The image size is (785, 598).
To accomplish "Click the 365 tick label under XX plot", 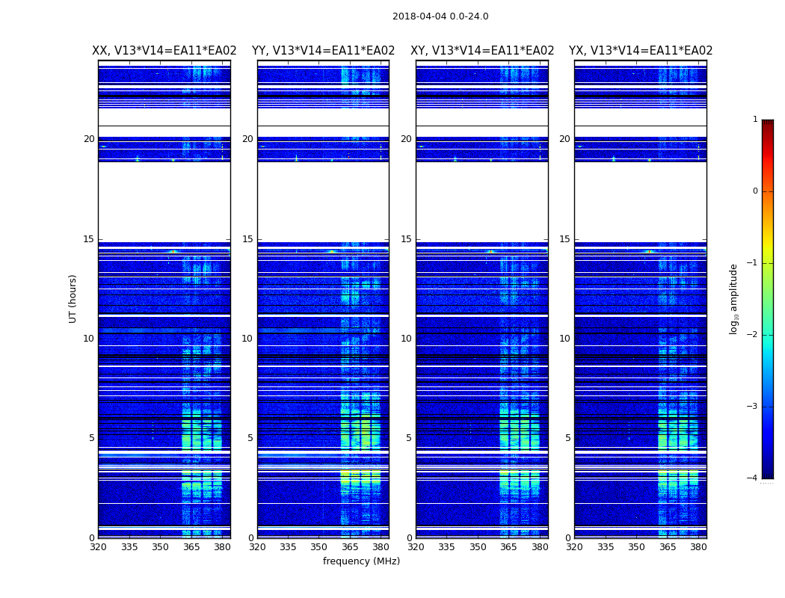I will click(x=191, y=547).
